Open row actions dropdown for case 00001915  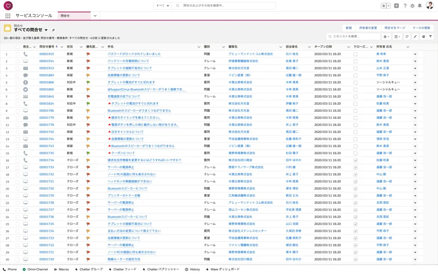[x=415, y=54]
